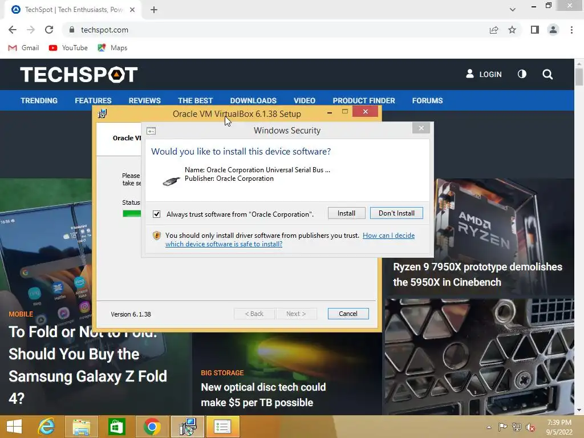
Task: Bookmark this page with star icon
Action: 512,30
